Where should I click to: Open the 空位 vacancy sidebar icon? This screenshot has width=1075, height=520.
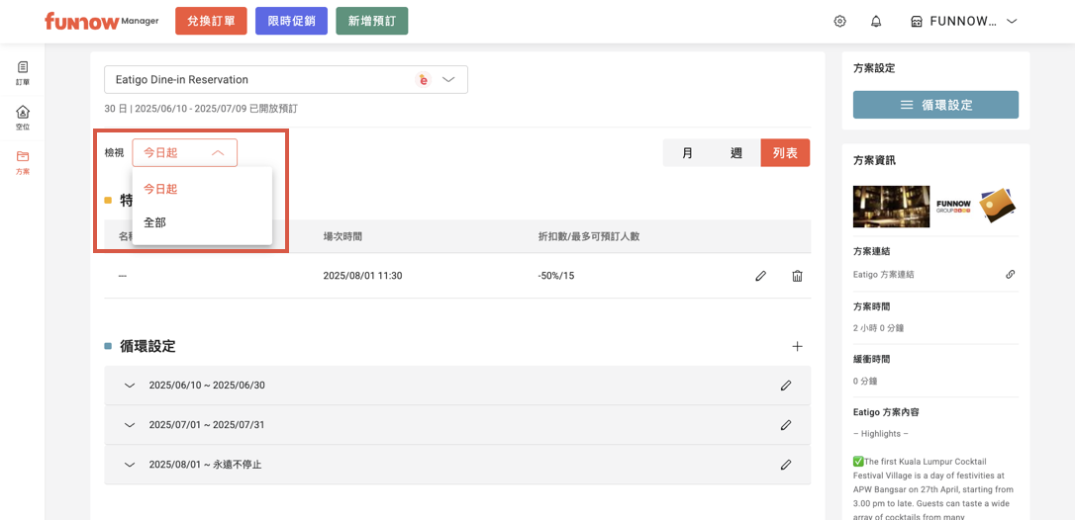23,117
